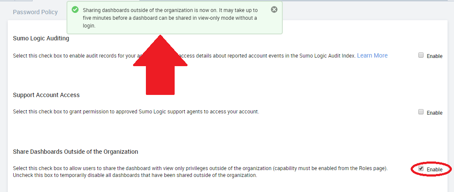Click the 'Uncheck this box to temporarily disable' sentence
This screenshot has width=454, height=192.
[x=135, y=175]
